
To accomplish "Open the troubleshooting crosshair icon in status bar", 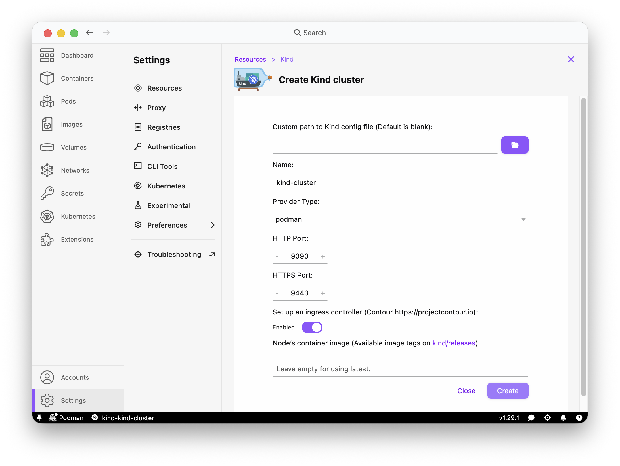I will click(547, 418).
